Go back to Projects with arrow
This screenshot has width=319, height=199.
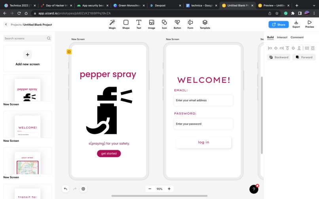6,24
